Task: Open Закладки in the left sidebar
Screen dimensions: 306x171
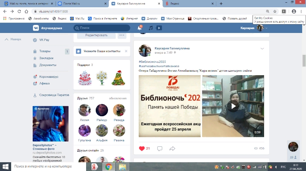Action: (46, 58)
